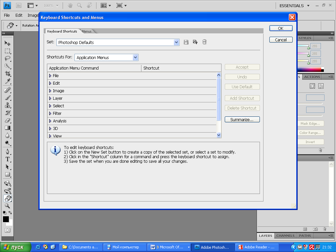Click the foreground color swatch
The height and width of the screenshot is (252, 336).
click(6, 219)
